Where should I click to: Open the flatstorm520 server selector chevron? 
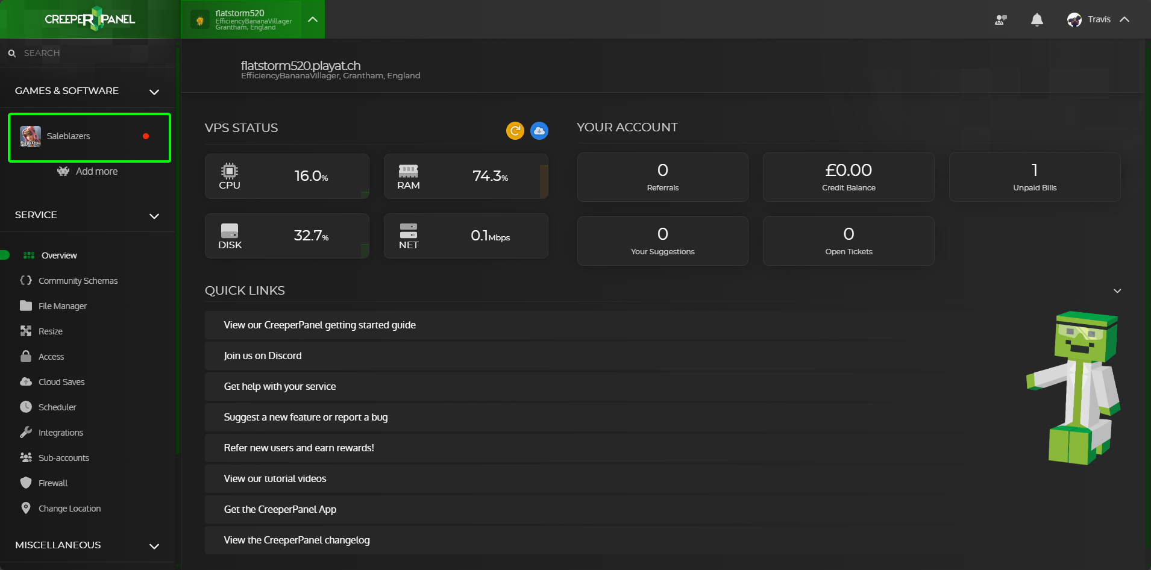click(313, 19)
